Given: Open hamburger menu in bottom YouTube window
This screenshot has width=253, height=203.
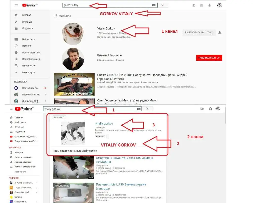Looking at the screenshot, I should pyautogui.click(x=11, y=109).
